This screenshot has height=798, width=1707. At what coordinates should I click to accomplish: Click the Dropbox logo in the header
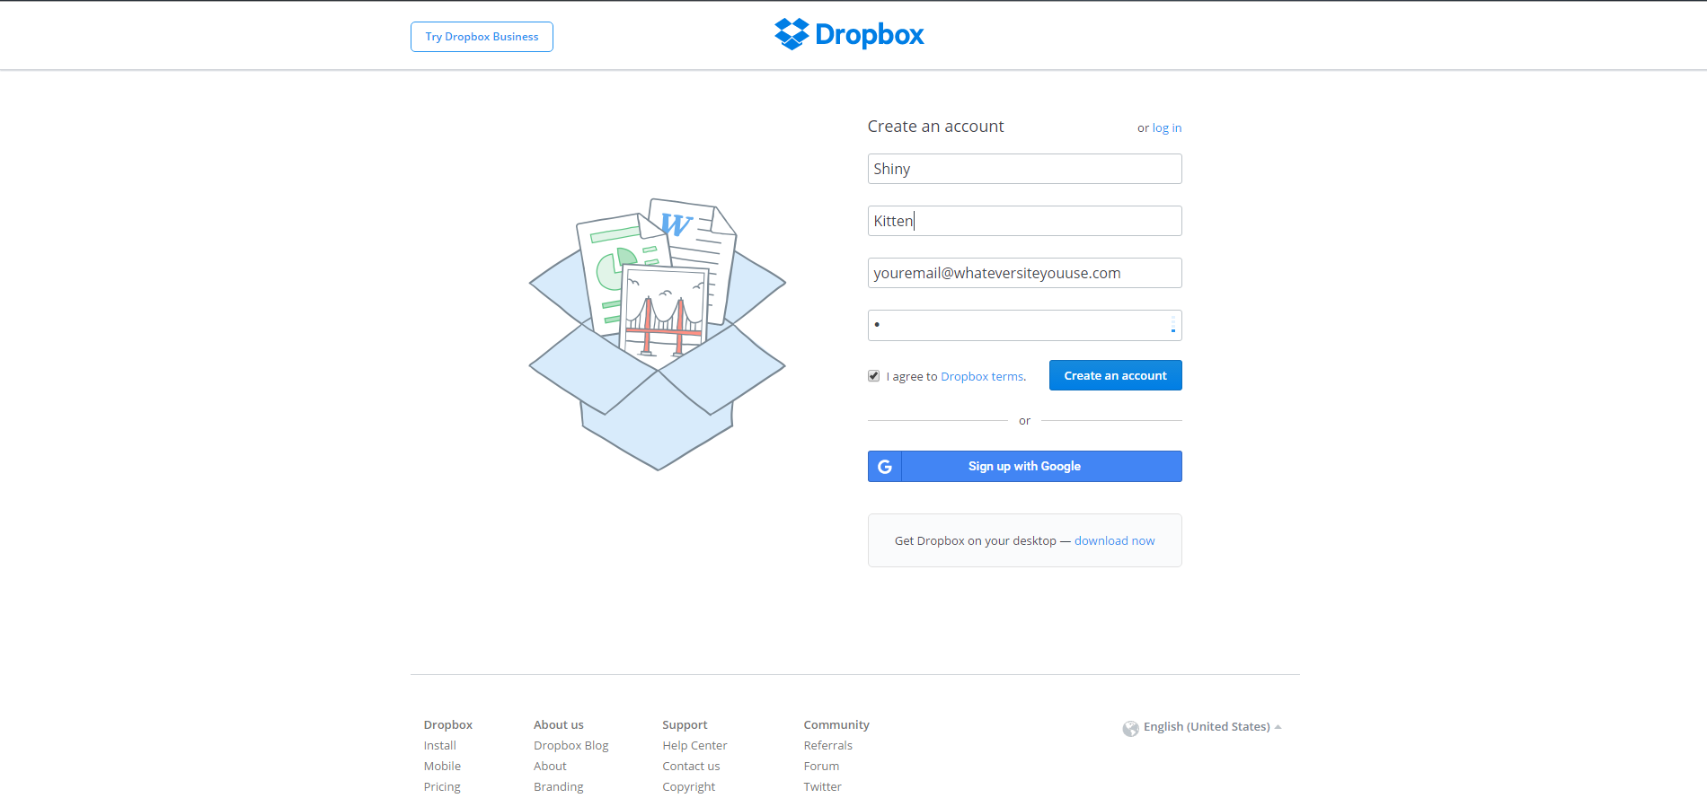(849, 35)
